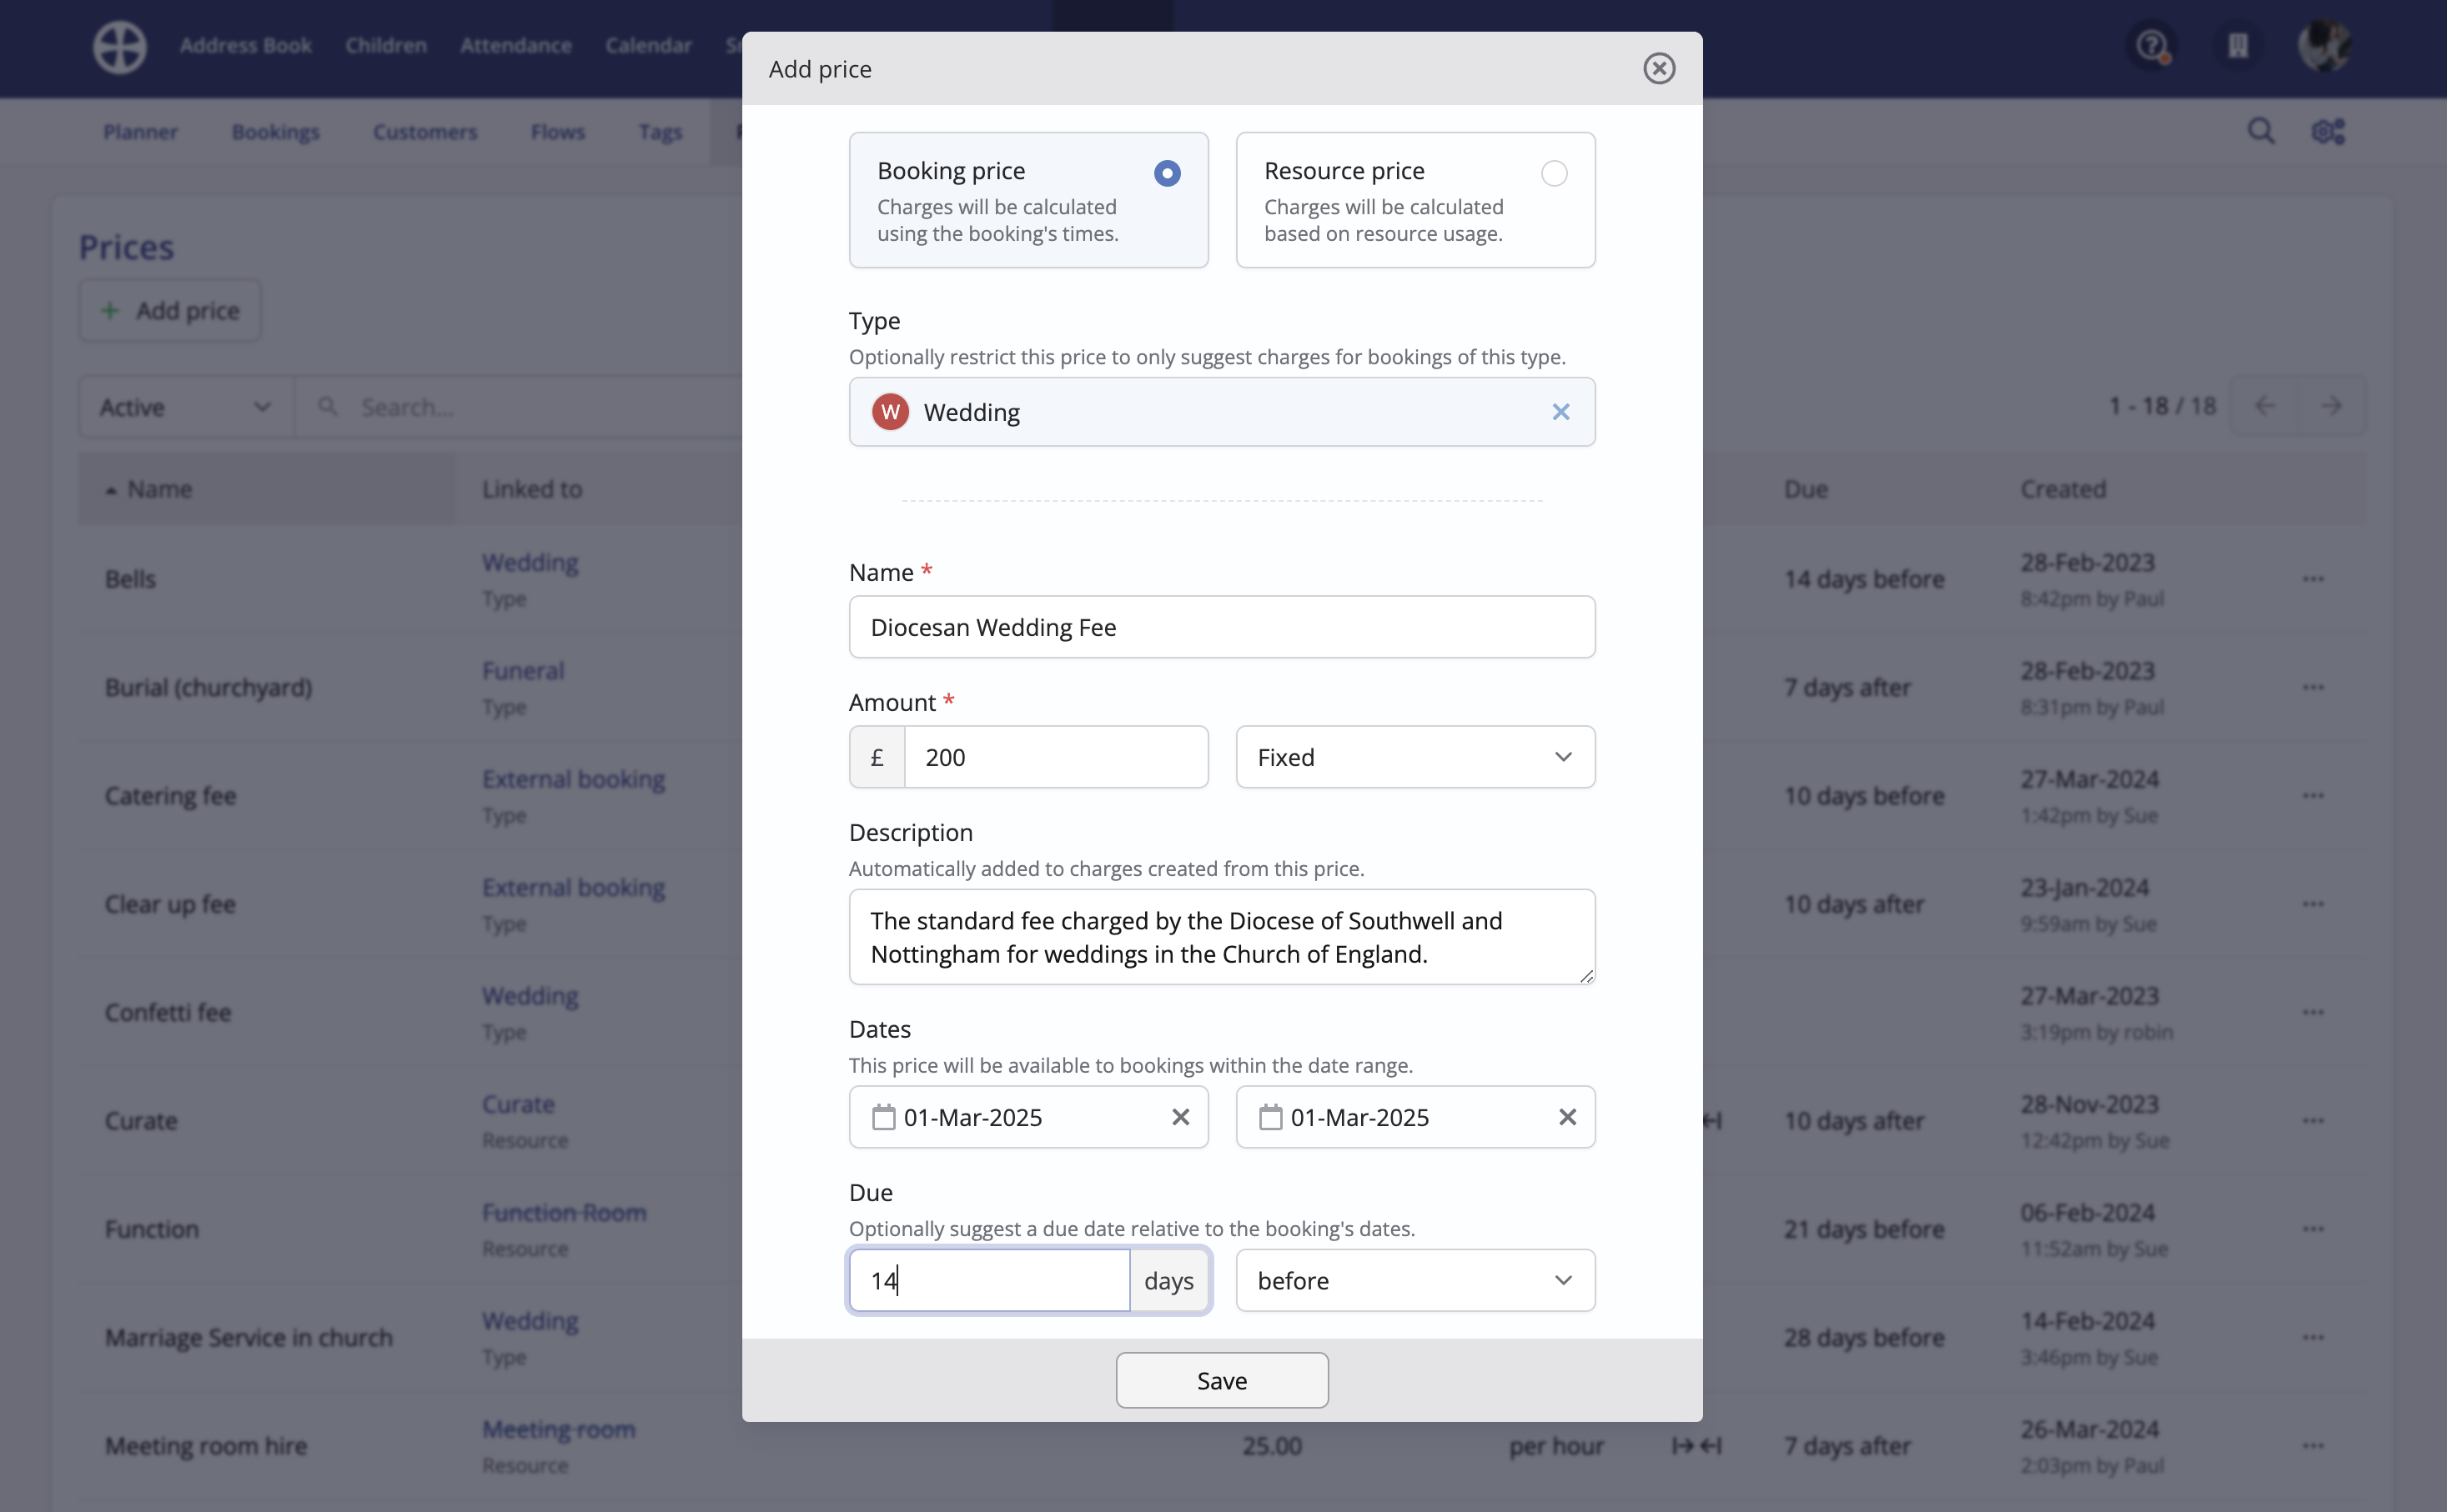The image size is (2447, 1512).
Task: Open the Function Room resource link
Action: [x=565, y=1213]
